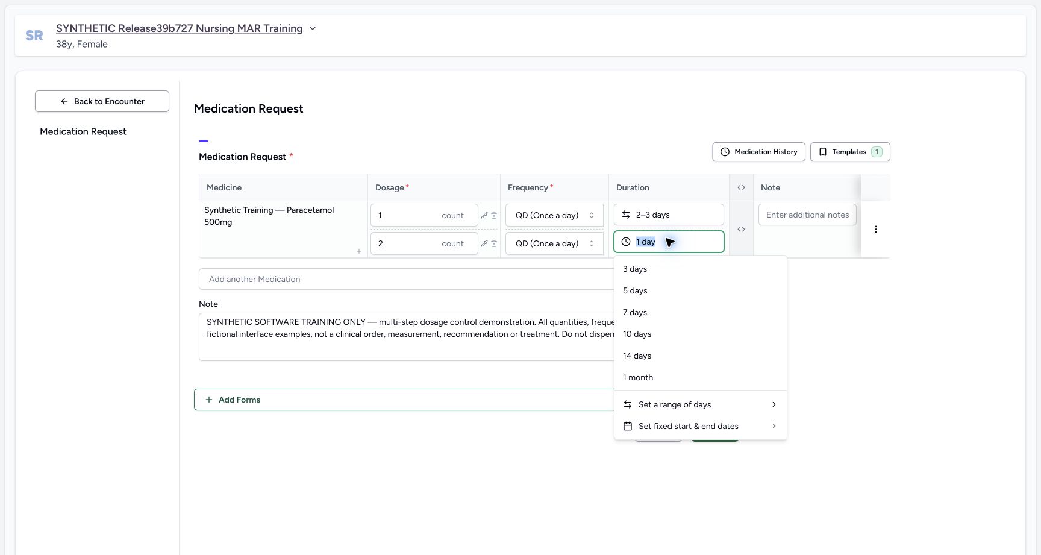The width and height of the screenshot is (1041, 555).
Task: Add another dosage row with plus icon
Action: 359,251
